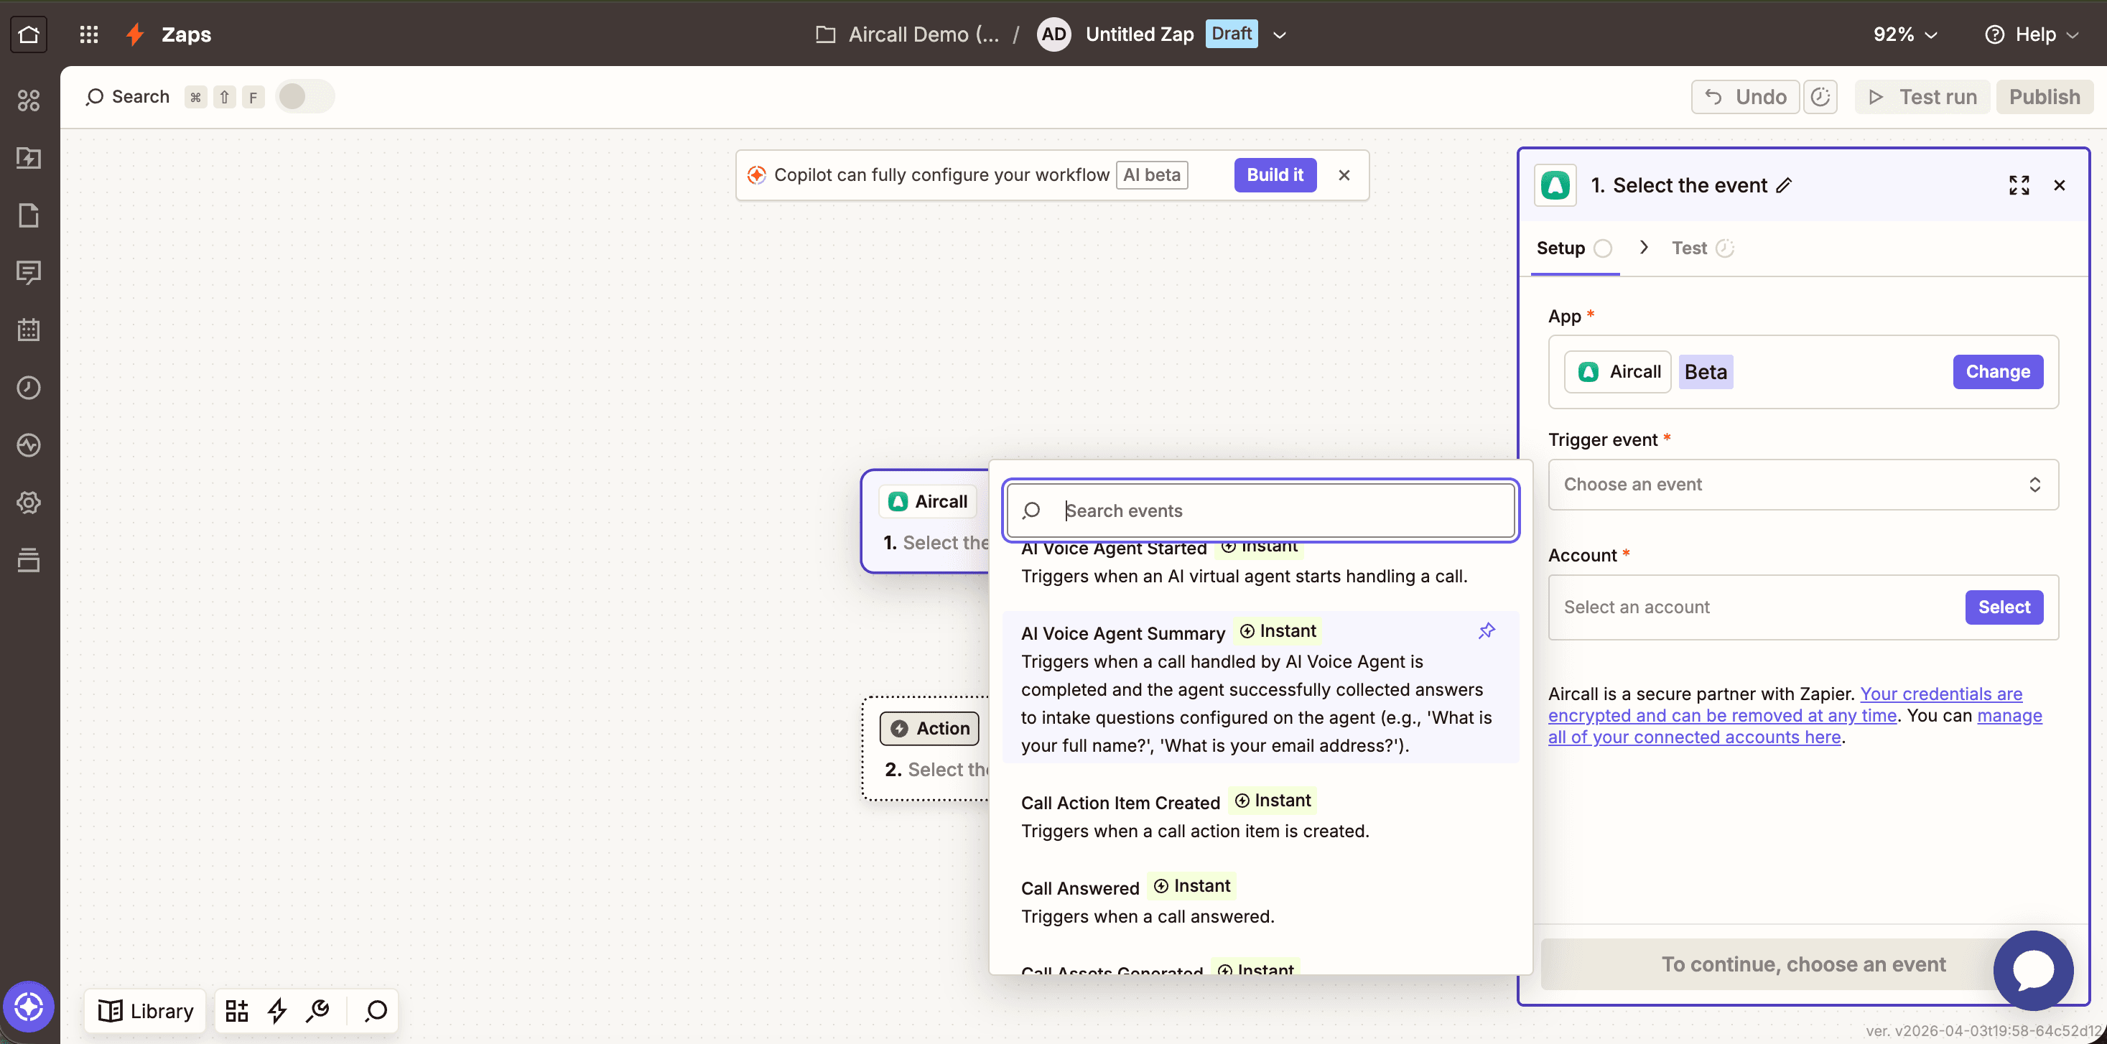Open the apps grid menu icon

point(88,34)
